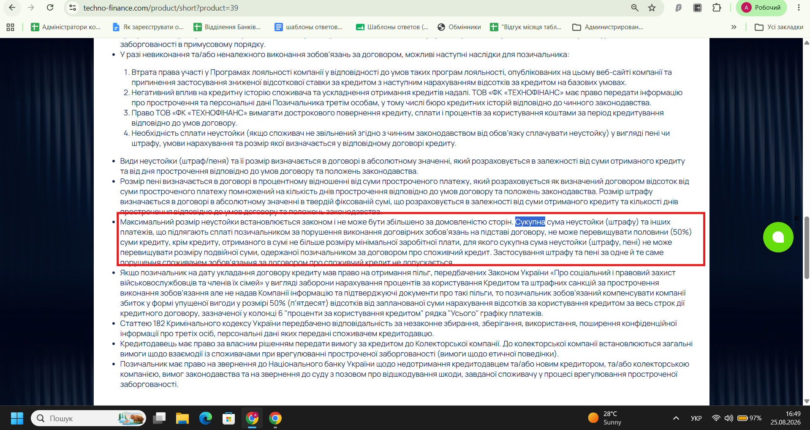Viewport: 810px width, 430px height.
Task: Bookmark this page with the star icon
Action: coord(652,8)
